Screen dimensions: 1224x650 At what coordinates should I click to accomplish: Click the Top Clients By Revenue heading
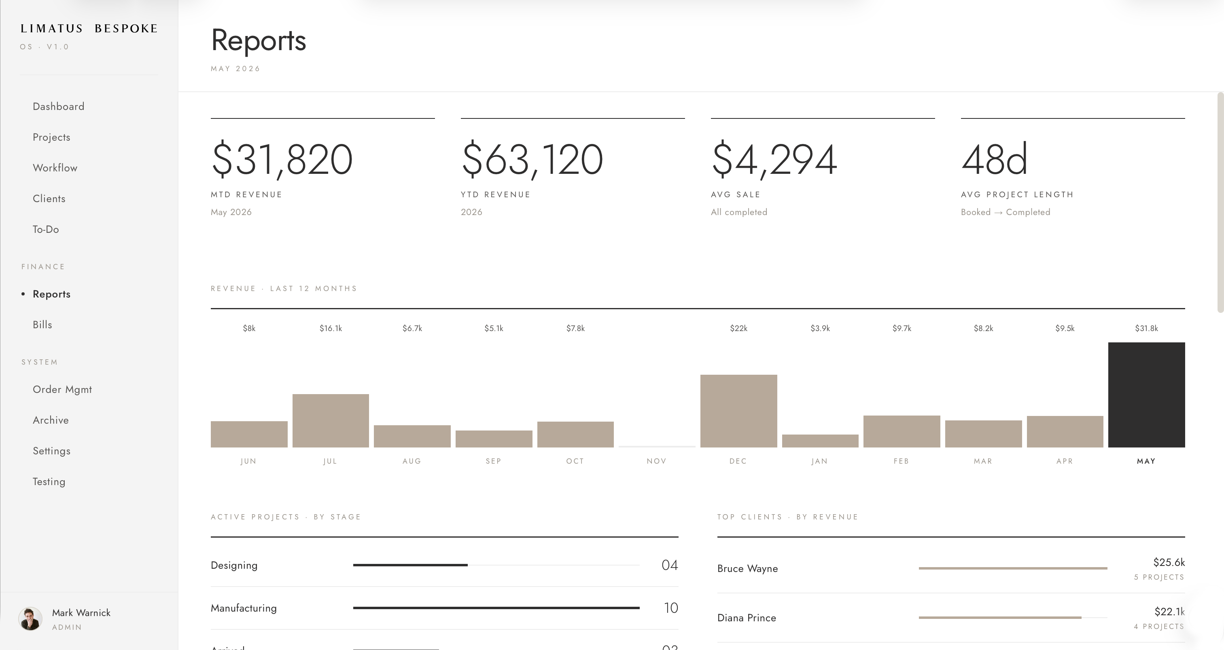[787, 517]
